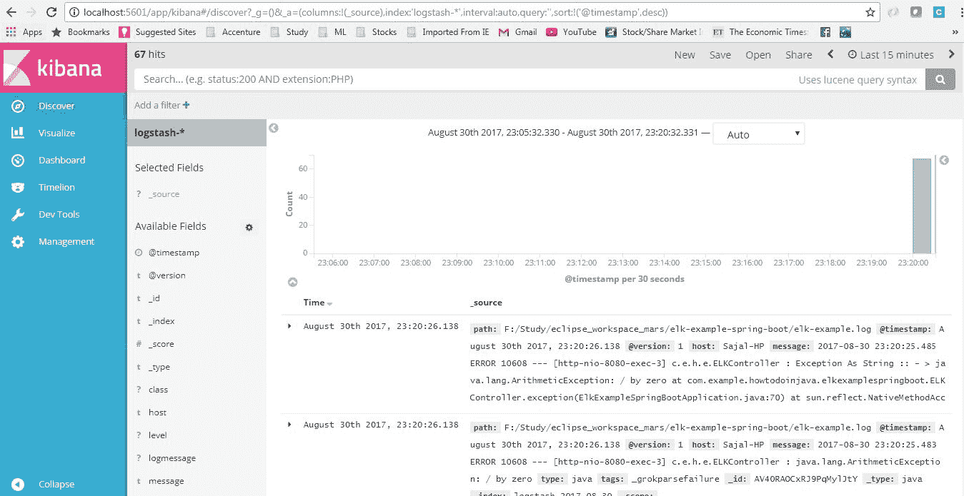The image size is (964, 496).
Task: Select the _id field
Action: click(154, 298)
